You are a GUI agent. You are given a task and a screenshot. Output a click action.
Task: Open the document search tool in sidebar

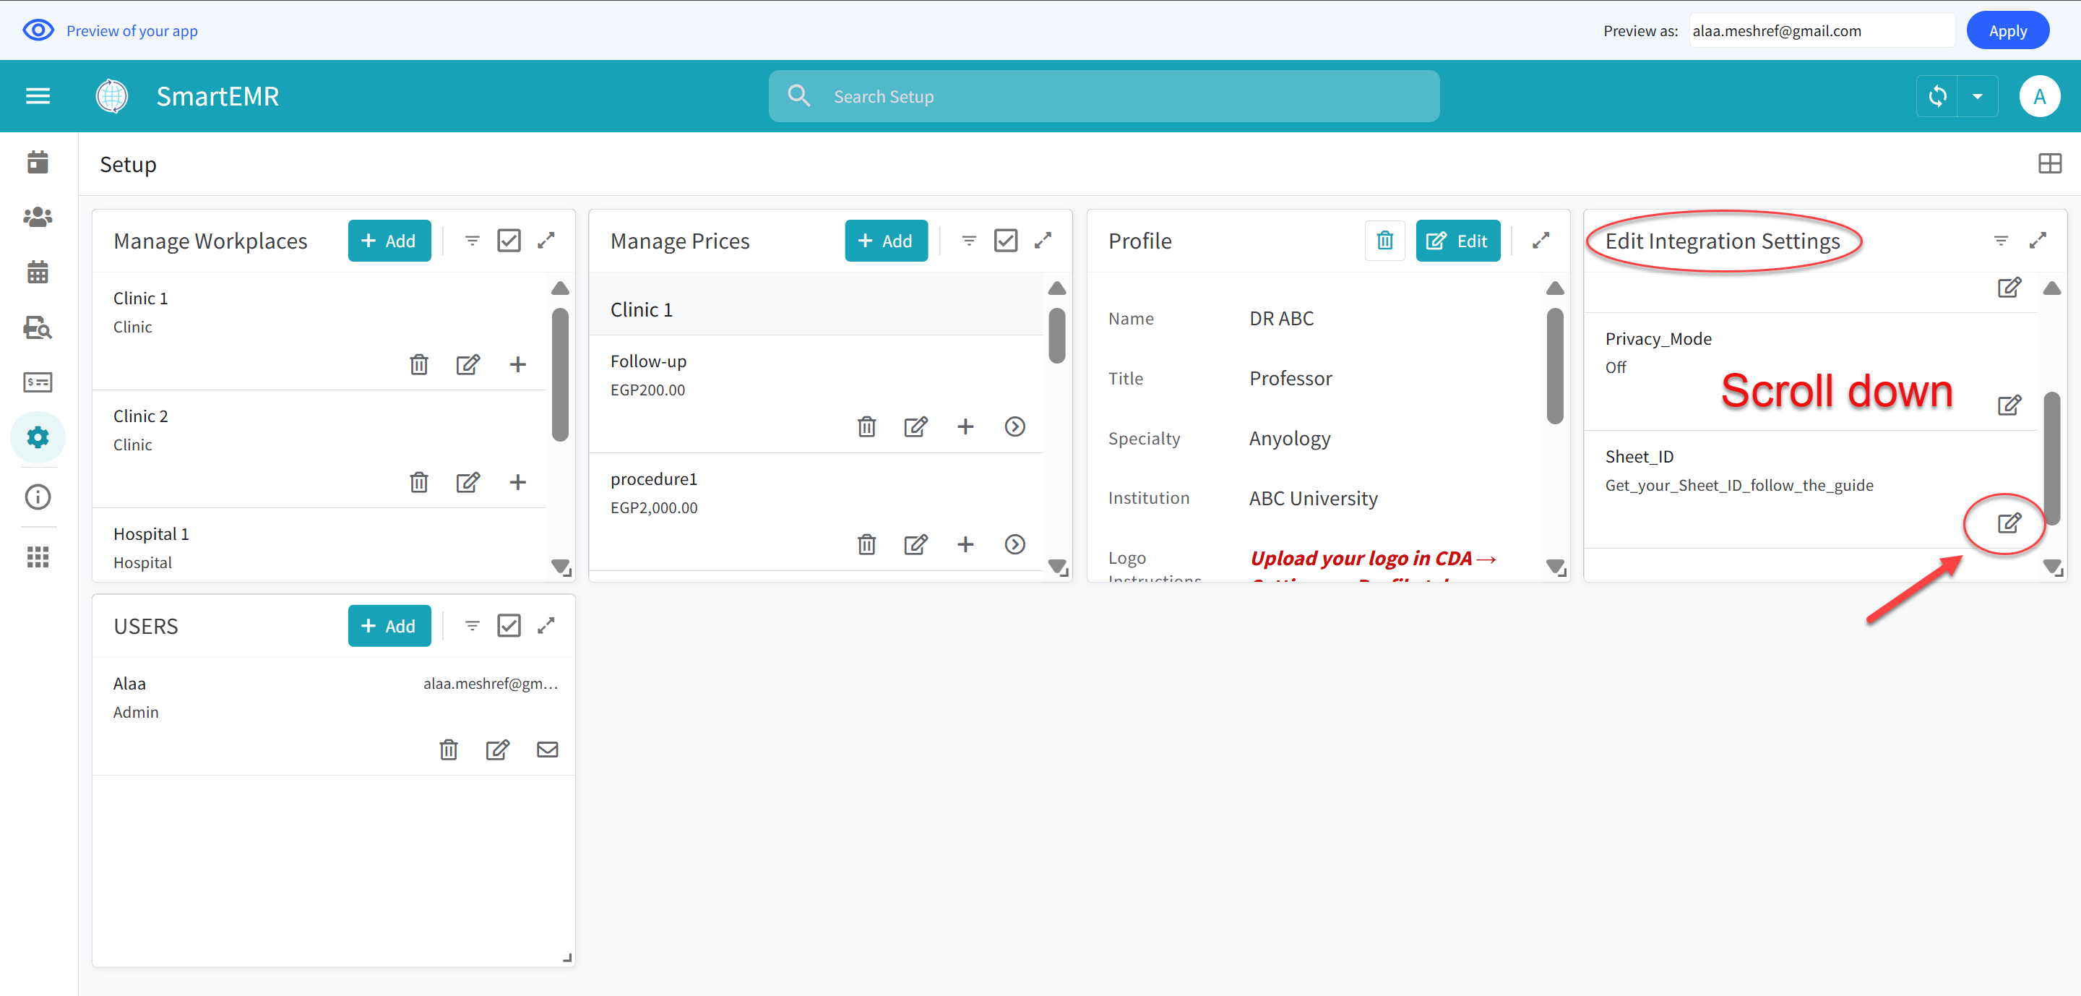tap(38, 329)
